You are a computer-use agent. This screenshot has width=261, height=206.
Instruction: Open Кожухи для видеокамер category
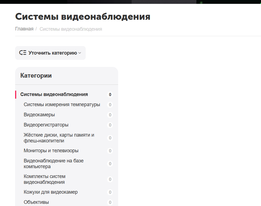51,192
